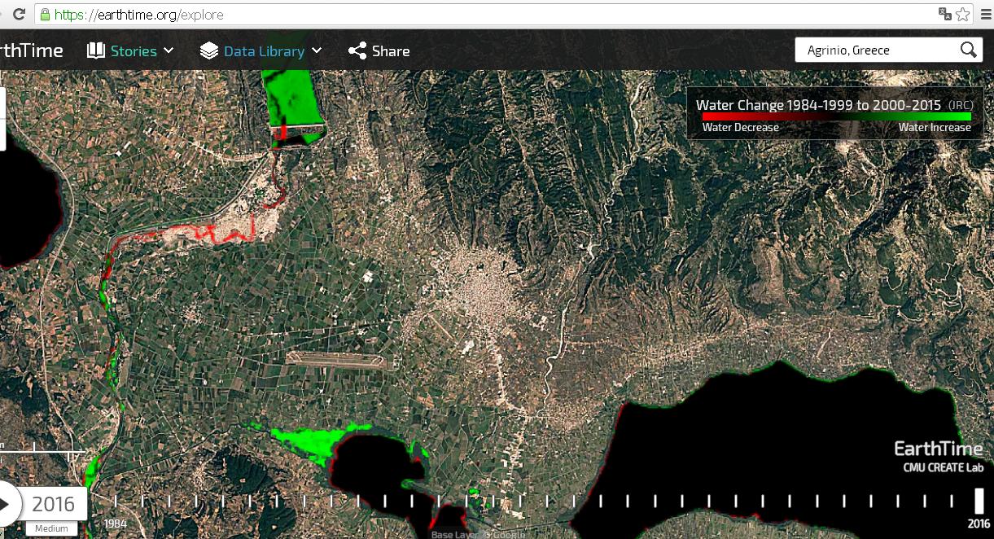This screenshot has width=994, height=539.
Task: Reload the page with browser refresh icon
Action: [x=18, y=15]
